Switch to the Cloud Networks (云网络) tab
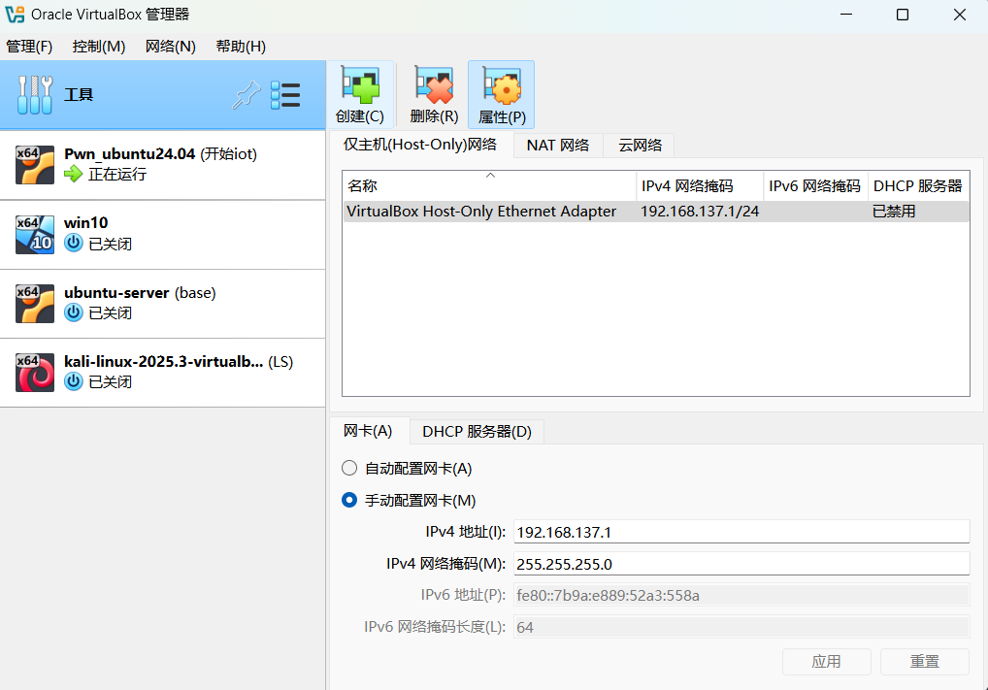Screen dimensions: 988x690 pyautogui.click(x=640, y=146)
